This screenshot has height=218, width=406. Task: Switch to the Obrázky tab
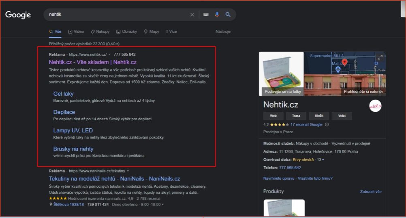(126, 31)
